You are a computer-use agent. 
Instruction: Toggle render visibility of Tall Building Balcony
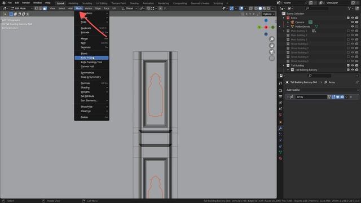point(356,70)
